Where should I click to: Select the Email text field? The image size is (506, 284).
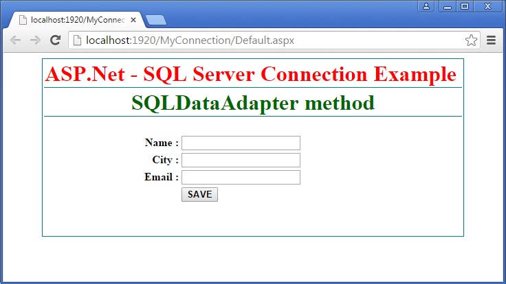(241, 178)
